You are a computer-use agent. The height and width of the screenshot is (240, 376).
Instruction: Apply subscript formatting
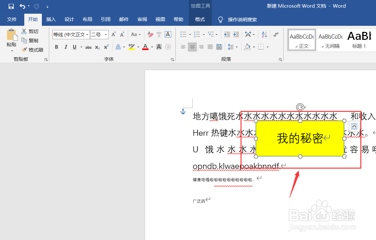[97, 47]
